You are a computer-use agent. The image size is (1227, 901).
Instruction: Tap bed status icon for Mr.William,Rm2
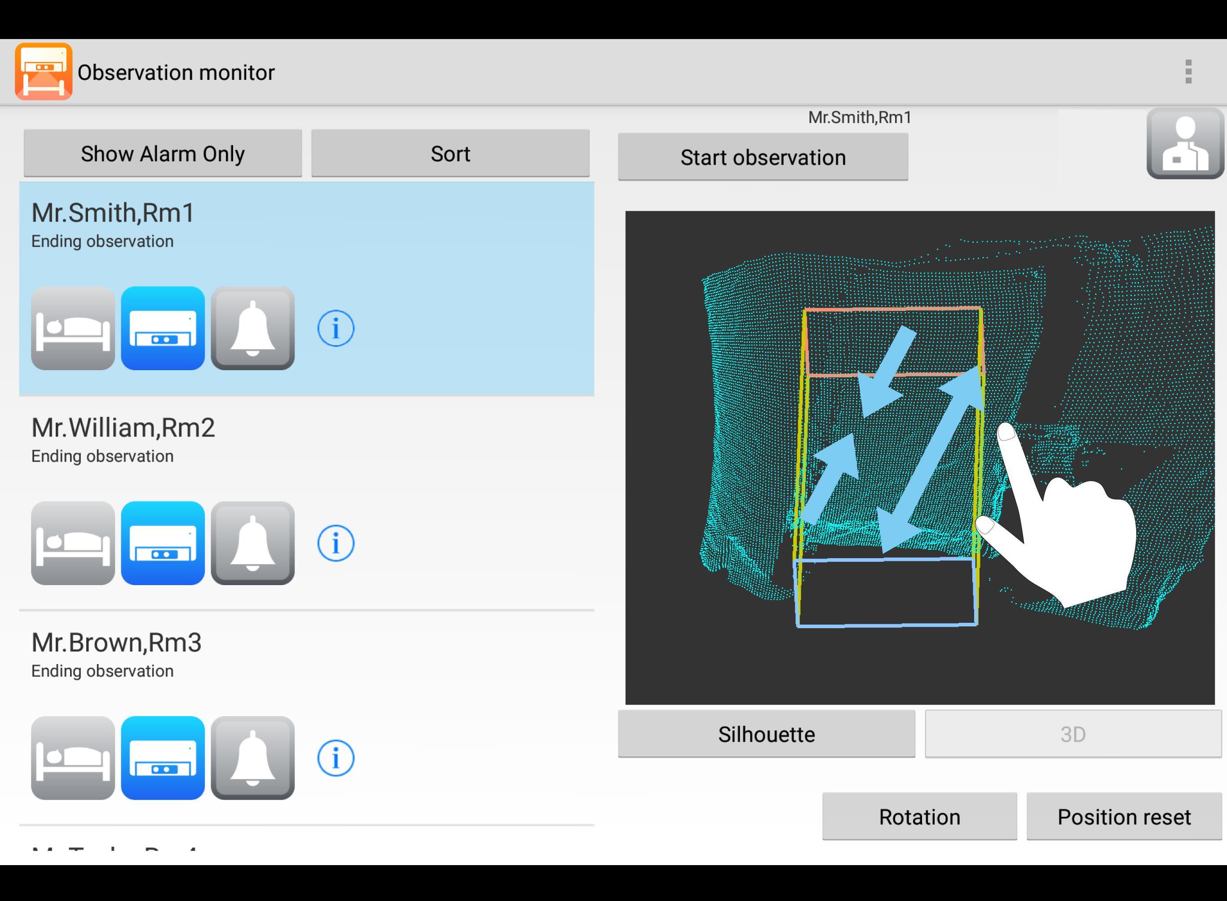[x=73, y=543]
